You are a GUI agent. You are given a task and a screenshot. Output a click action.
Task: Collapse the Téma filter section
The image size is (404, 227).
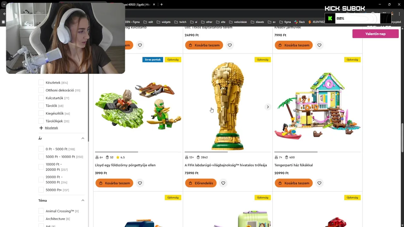(x=83, y=201)
